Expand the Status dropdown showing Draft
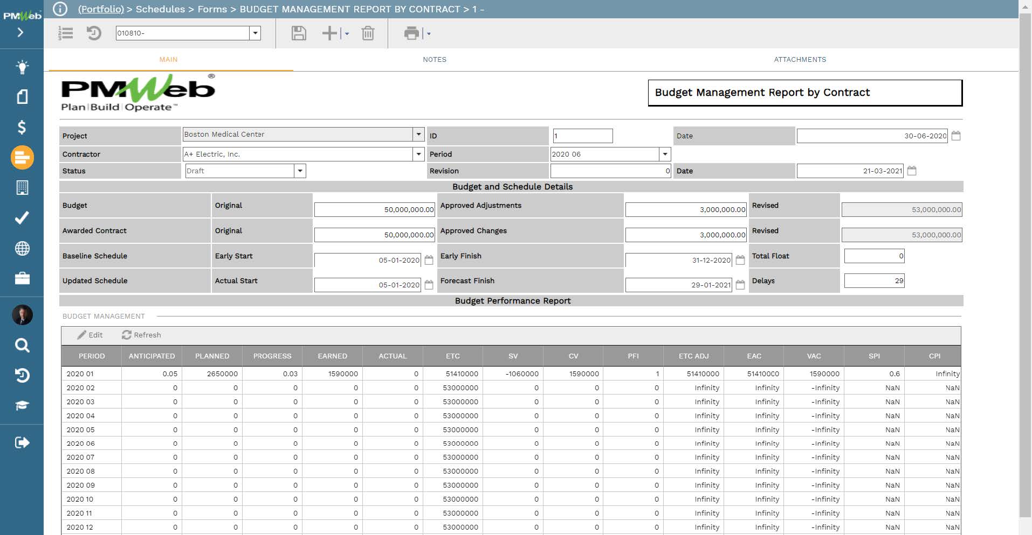1032x535 pixels. [x=301, y=171]
